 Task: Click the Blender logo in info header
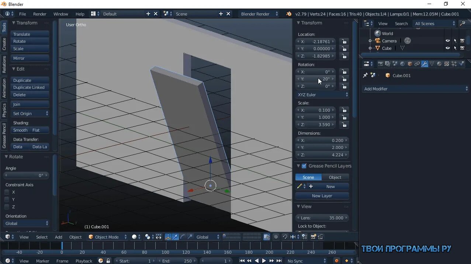click(x=289, y=14)
